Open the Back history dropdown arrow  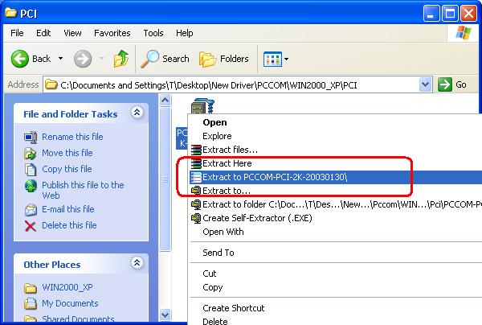coord(60,59)
